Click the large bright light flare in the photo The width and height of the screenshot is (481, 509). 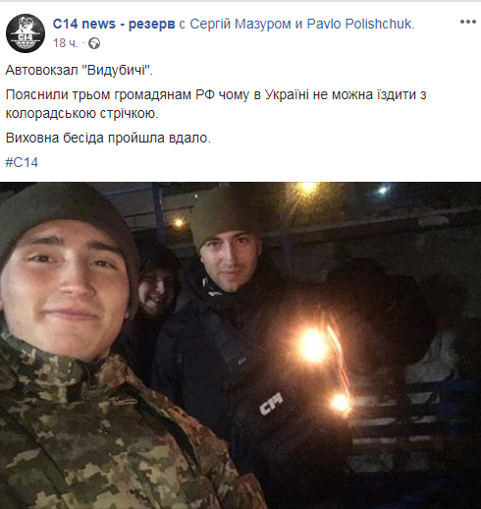pos(313,345)
